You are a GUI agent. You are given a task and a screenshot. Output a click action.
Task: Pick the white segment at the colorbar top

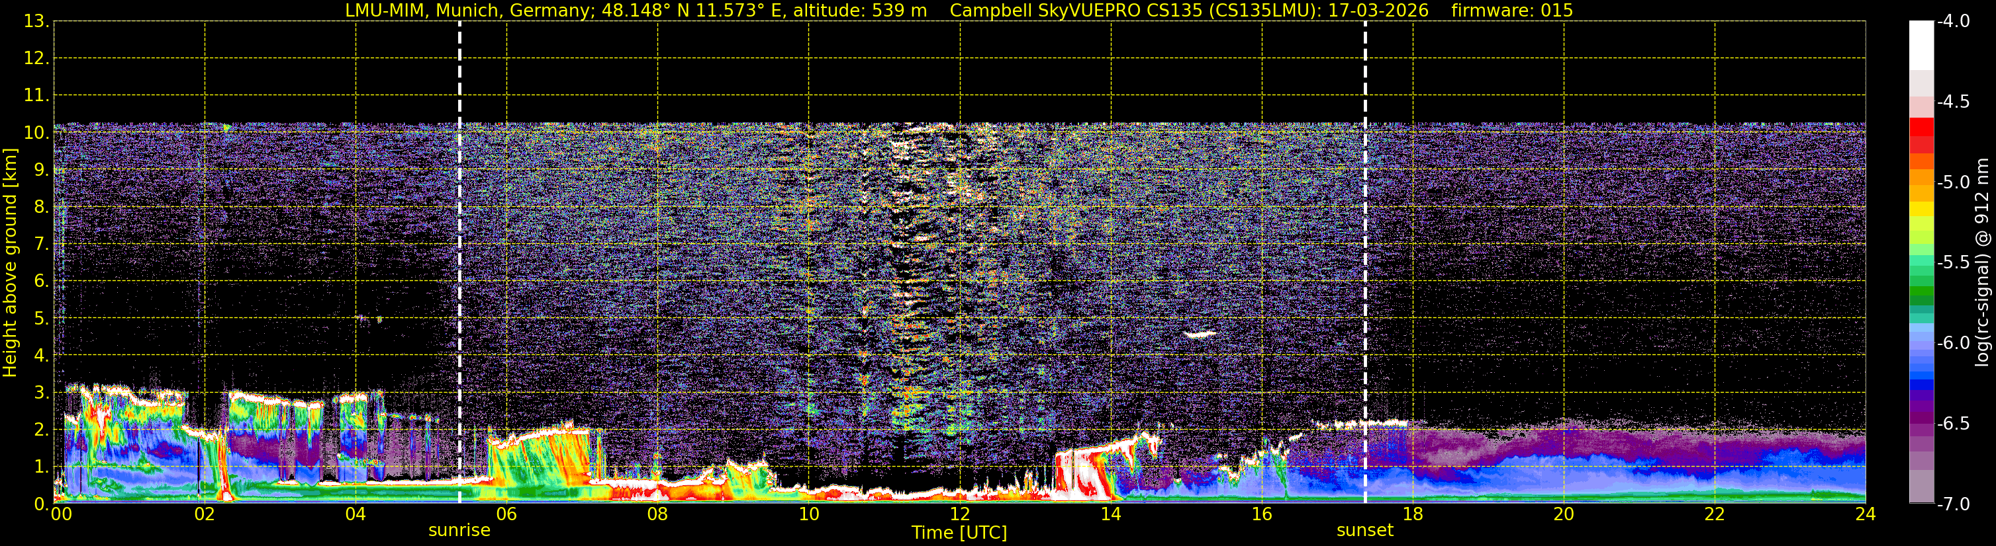click(1922, 45)
